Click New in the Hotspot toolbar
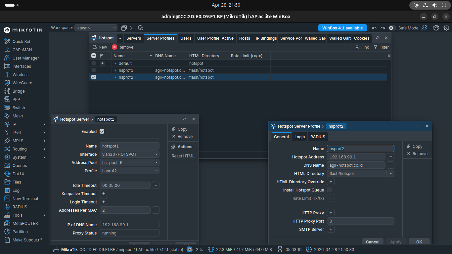The width and height of the screenshot is (452, 254). click(x=100, y=47)
